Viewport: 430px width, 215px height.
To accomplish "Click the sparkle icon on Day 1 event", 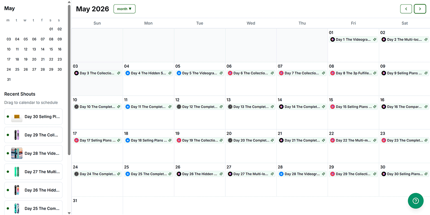I will coord(375,39).
